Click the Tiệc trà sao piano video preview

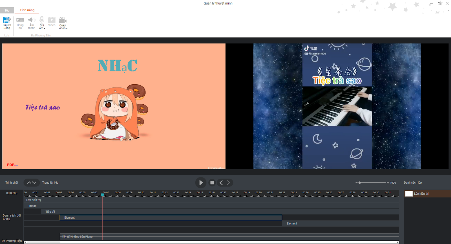(337, 106)
